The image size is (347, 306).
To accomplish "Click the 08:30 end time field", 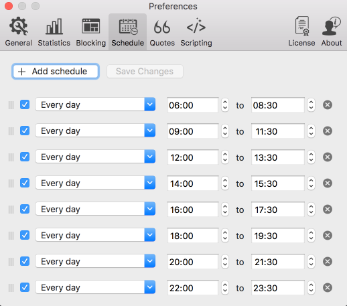I will pyautogui.click(x=278, y=105).
